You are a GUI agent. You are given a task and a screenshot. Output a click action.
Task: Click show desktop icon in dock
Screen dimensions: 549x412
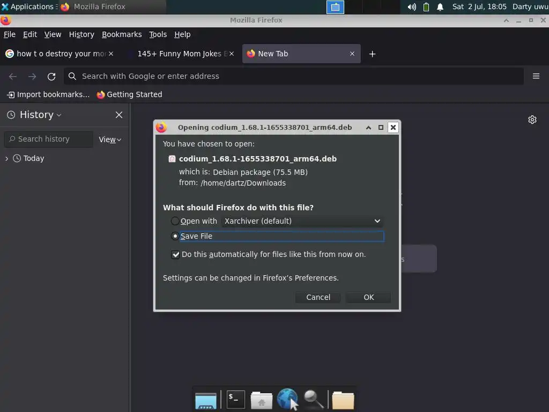click(206, 401)
